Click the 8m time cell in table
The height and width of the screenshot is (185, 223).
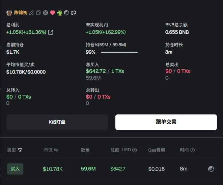(x=184, y=169)
